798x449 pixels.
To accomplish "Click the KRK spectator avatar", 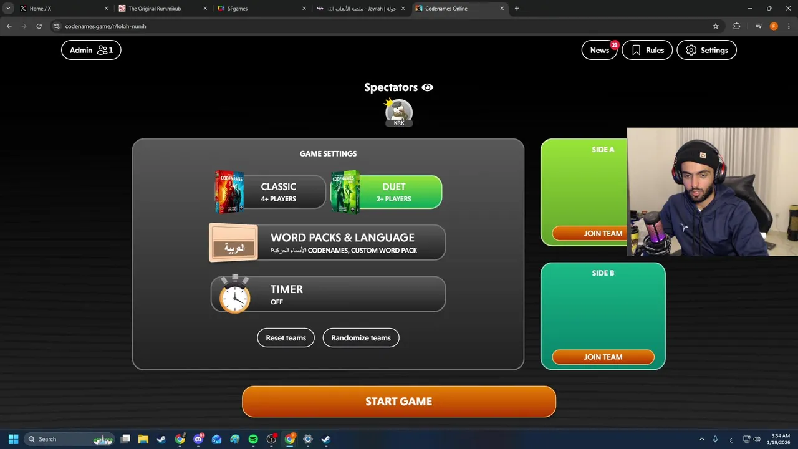I will (399, 112).
